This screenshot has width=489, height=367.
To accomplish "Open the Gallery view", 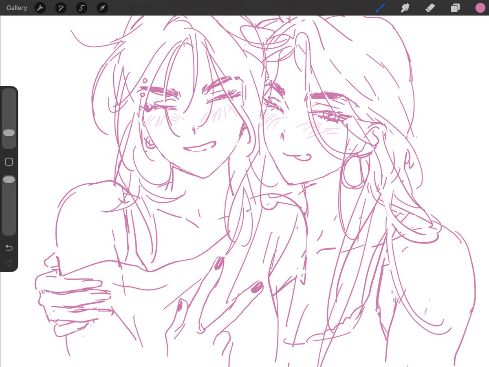I will click(x=17, y=8).
